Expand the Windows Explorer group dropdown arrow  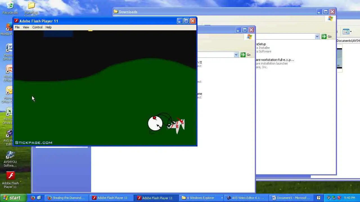click(222, 198)
